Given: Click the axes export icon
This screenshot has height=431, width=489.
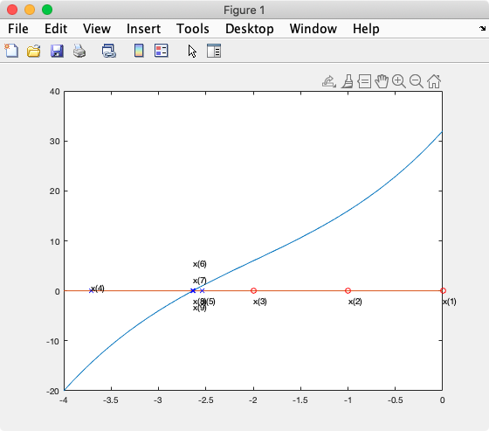Looking at the screenshot, I should [x=329, y=81].
